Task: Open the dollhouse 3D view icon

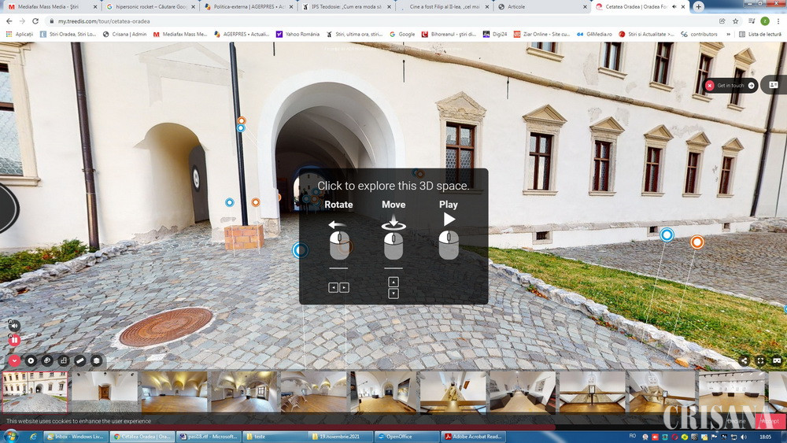Action: tap(47, 360)
